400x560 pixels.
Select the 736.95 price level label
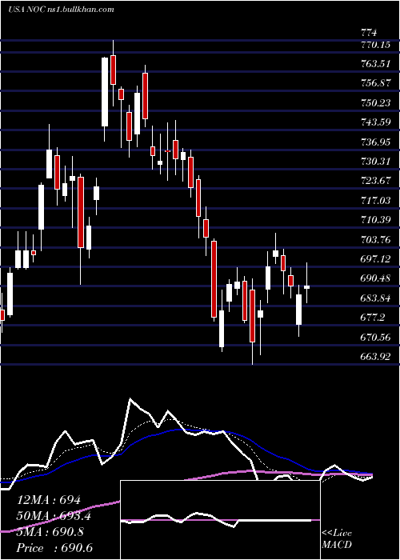coord(375,142)
